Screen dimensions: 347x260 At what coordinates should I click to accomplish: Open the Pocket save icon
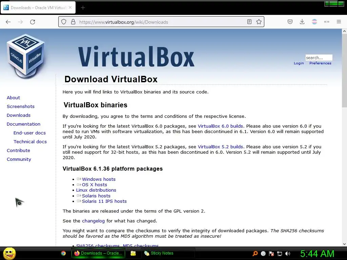click(x=290, y=22)
